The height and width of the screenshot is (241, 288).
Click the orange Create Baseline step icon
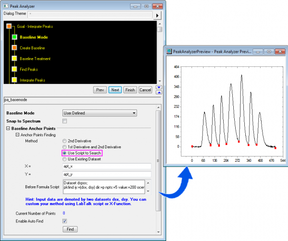[x=14, y=48]
